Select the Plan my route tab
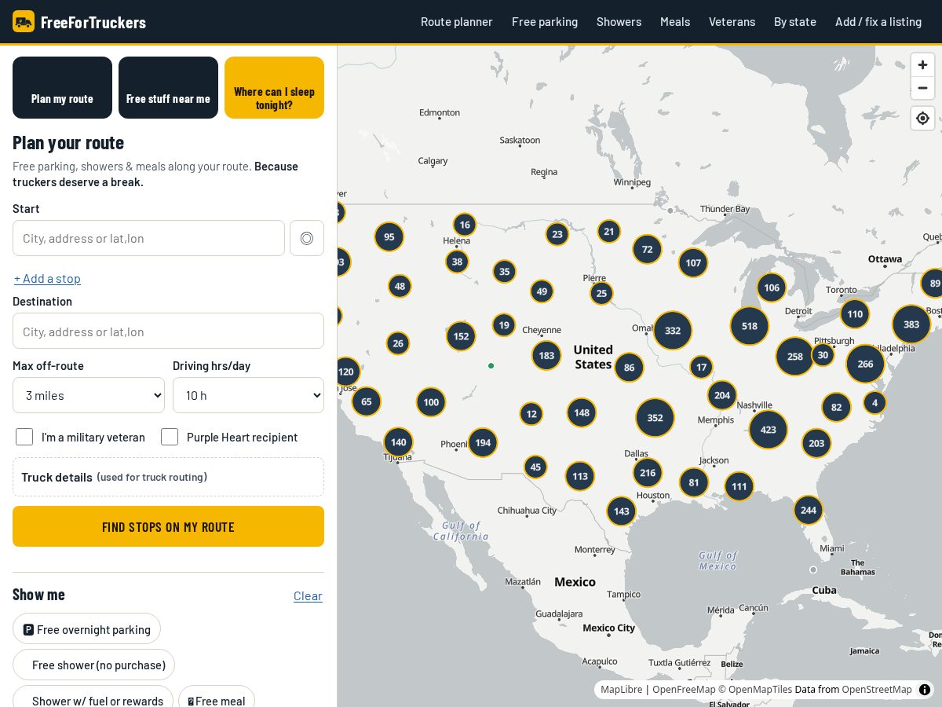The height and width of the screenshot is (707, 942). pyautogui.click(x=62, y=87)
